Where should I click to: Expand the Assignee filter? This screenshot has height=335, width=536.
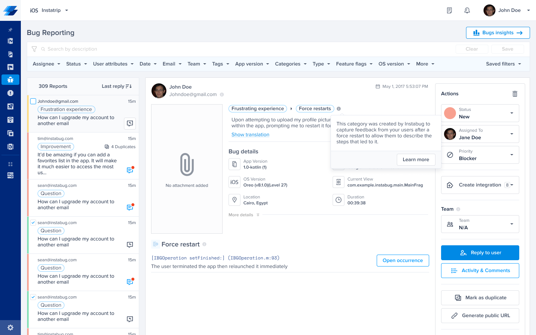tap(47, 64)
